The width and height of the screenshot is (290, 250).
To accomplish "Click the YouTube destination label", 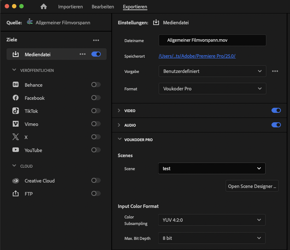I will 33,150.
